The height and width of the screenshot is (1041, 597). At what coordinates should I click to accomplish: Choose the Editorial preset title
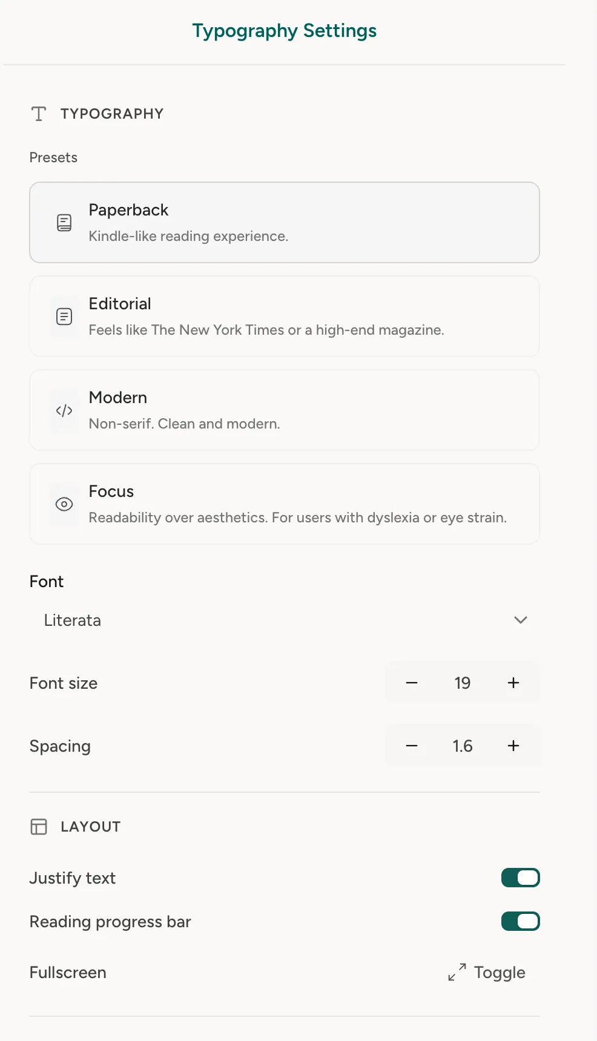(x=120, y=304)
